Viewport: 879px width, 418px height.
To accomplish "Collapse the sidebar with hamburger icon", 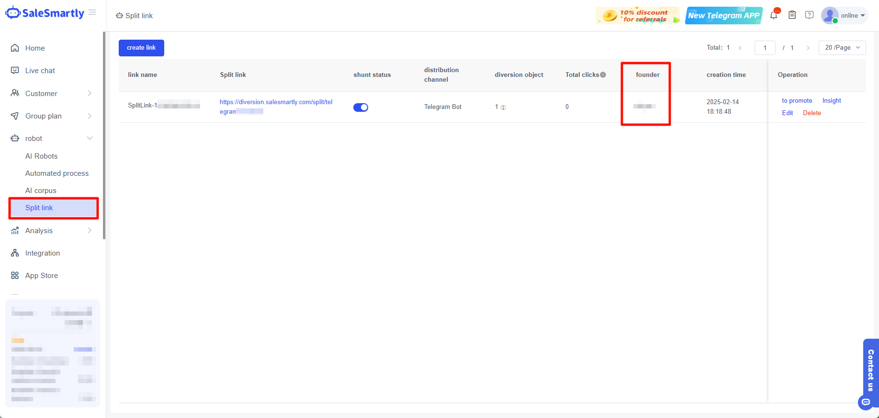I will 92,12.
